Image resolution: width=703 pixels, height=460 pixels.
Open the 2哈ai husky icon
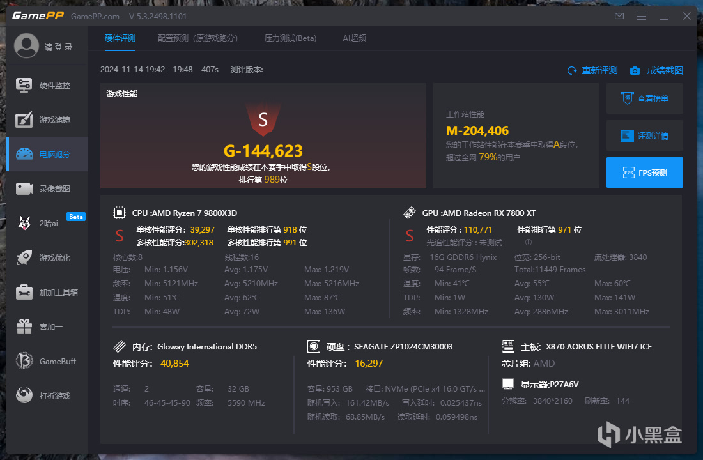(x=24, y=223)
